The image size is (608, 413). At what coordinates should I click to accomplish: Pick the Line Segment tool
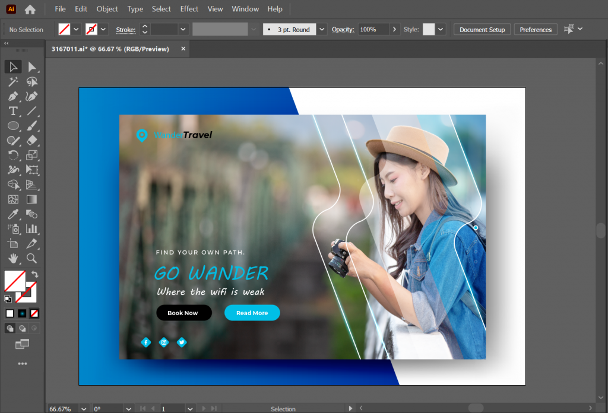point(32,111)
